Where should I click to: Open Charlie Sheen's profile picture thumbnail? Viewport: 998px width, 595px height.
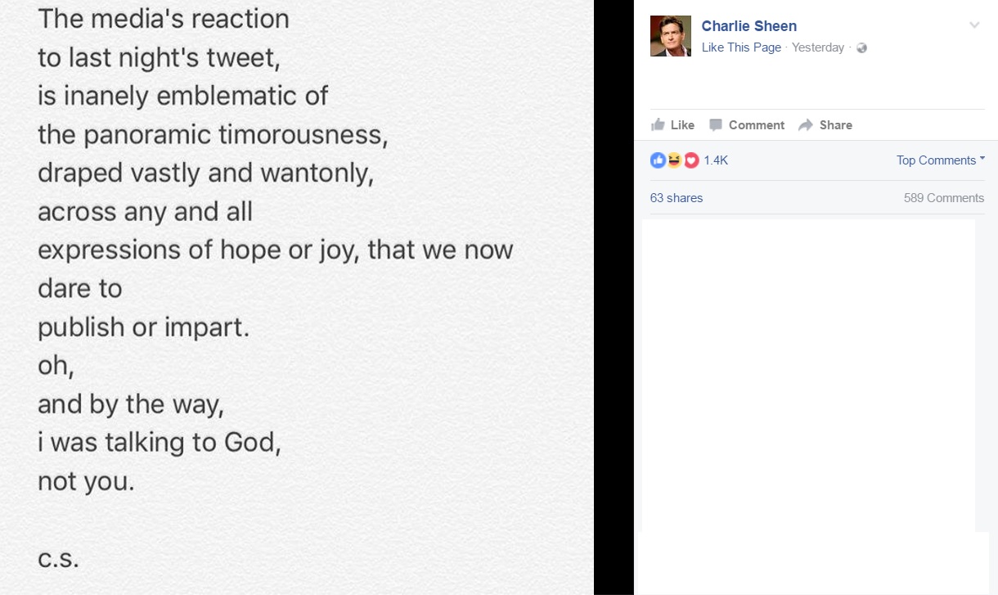pyautogui.click(x=671, y=36)
